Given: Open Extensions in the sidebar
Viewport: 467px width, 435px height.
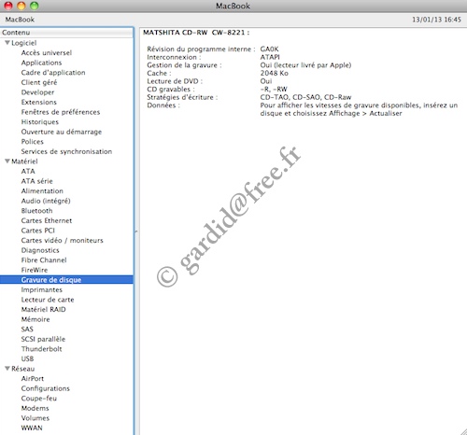Looking at the screenshot, I should (39, 102).
